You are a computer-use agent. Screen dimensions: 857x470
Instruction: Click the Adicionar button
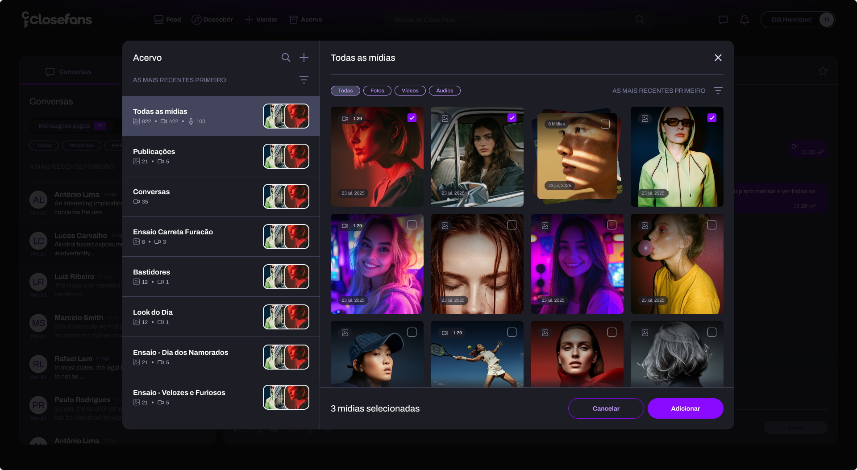coord(685,408)
